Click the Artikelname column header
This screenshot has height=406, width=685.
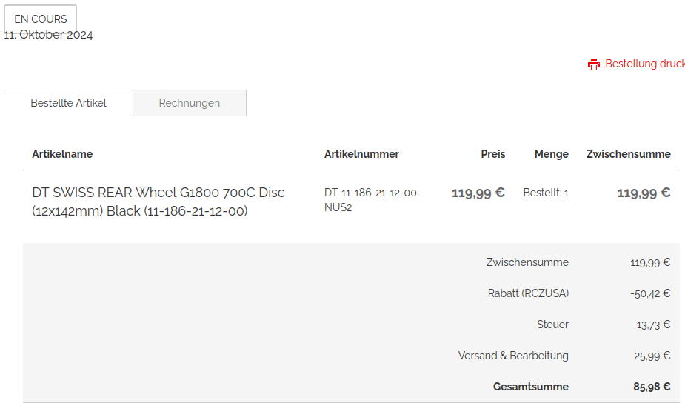[62, 154]
